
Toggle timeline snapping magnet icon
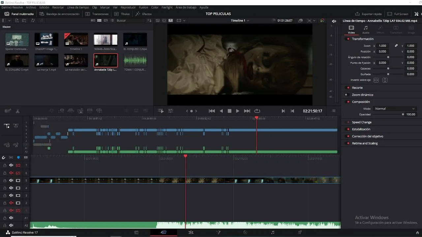[x=4, y=158]
